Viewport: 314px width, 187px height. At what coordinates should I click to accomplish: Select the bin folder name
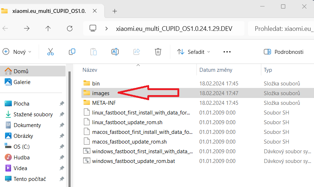[96, 83]
